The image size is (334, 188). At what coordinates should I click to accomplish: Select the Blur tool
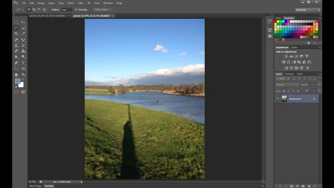(x=16, y=57)
